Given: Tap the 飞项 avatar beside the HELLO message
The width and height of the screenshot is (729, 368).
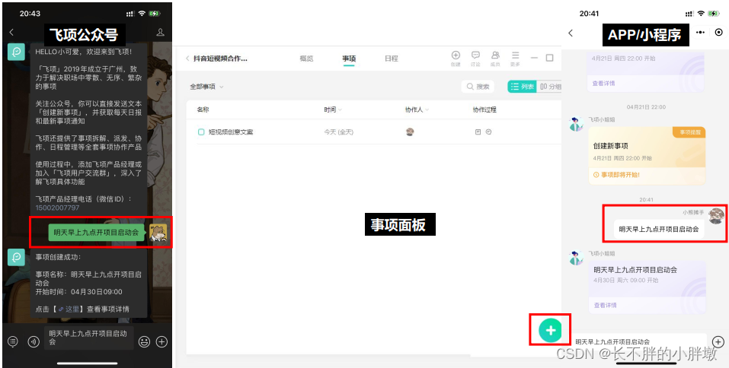Looking at the screenshot, I should click(x=16, y=52).
